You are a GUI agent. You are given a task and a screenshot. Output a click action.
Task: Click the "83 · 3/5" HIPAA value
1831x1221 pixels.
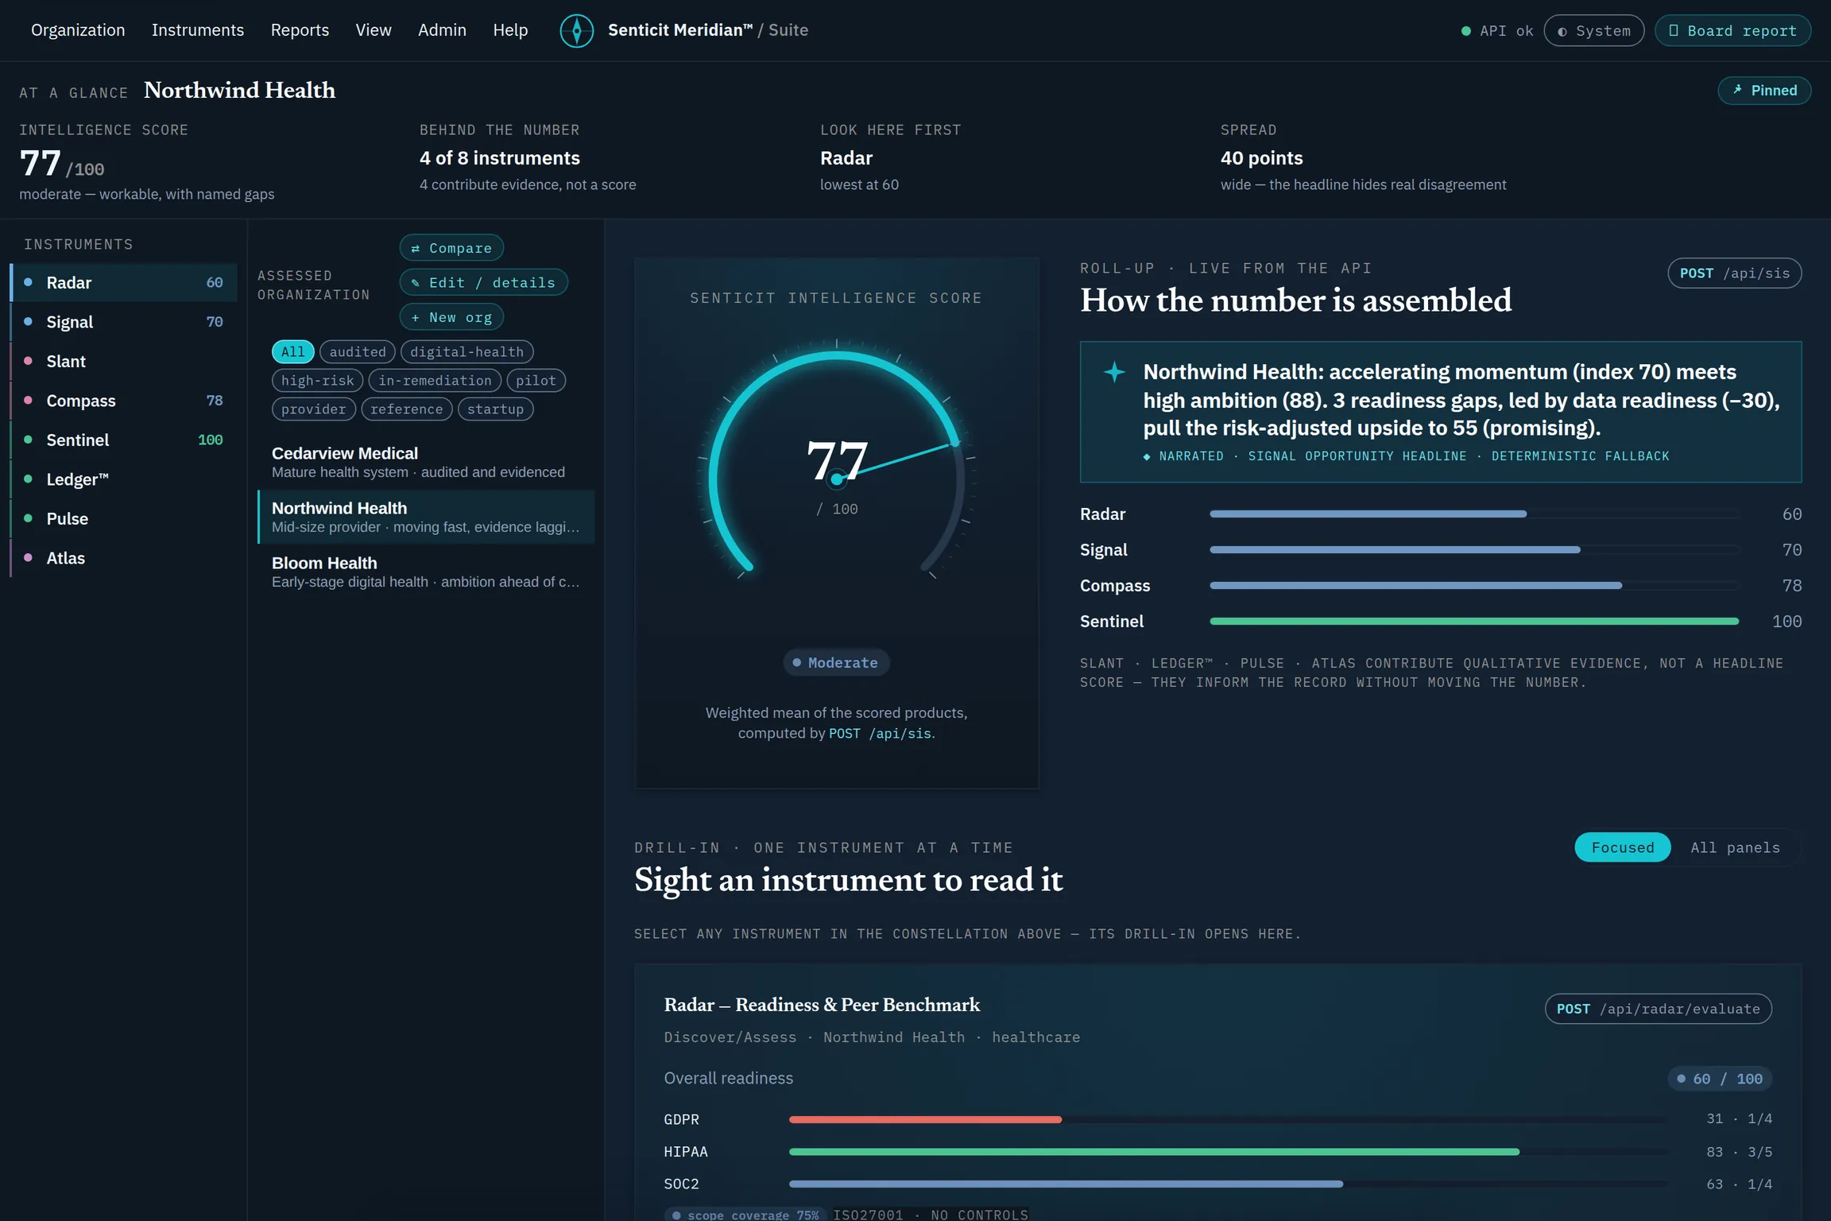coord(1739,1151)
